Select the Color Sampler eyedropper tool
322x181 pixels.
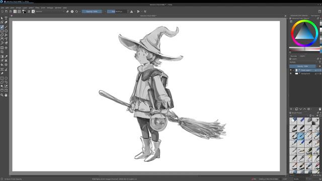tap(6, 57)
